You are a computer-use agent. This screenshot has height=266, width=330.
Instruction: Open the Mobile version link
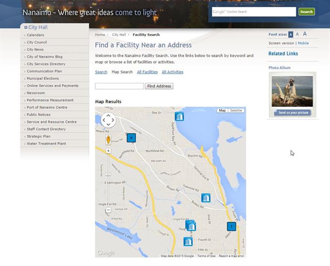click(303, 43)
